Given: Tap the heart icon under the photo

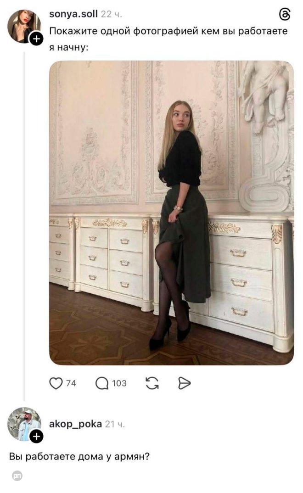Looking at the screenshot, I should pyautogui.click(x=55, y=382).
